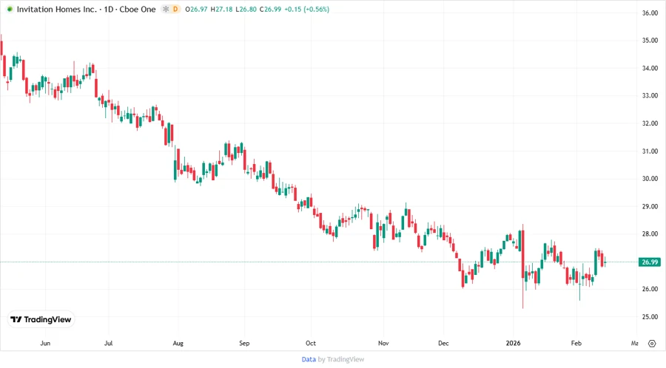This screenshot has height=368, width=666.
Task: Click the low value L26.80
Action: click(x=246, y=9)
